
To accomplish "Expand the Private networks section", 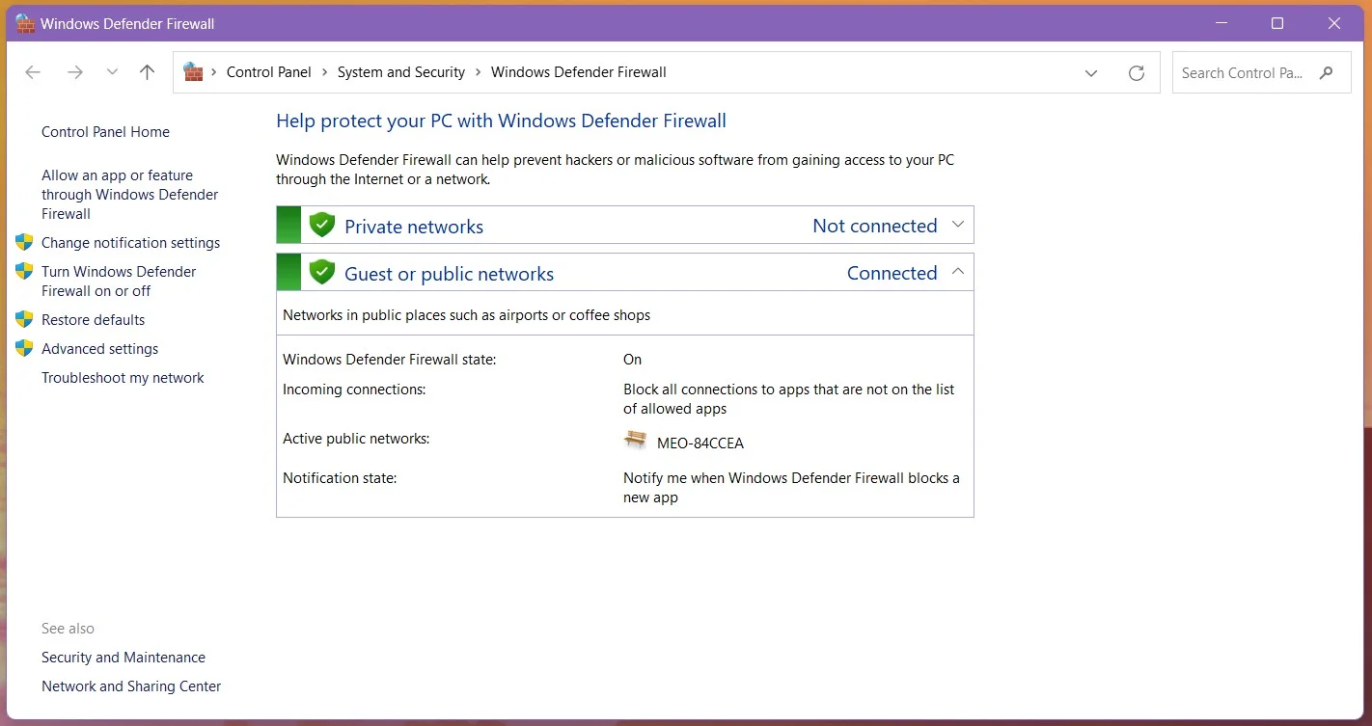I will pyautogui.click(x=957, y=225).
